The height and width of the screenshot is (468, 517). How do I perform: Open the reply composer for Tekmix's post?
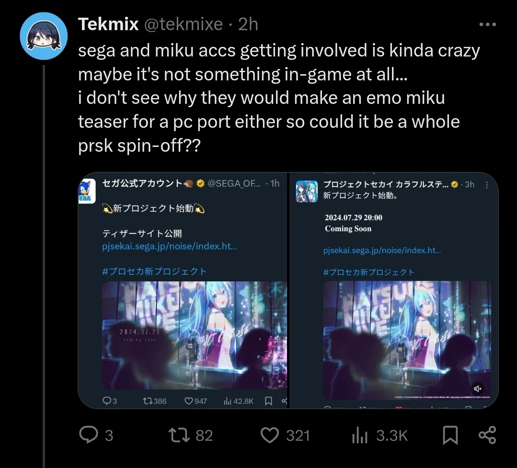pyautogui.click(x=88, y=435)
